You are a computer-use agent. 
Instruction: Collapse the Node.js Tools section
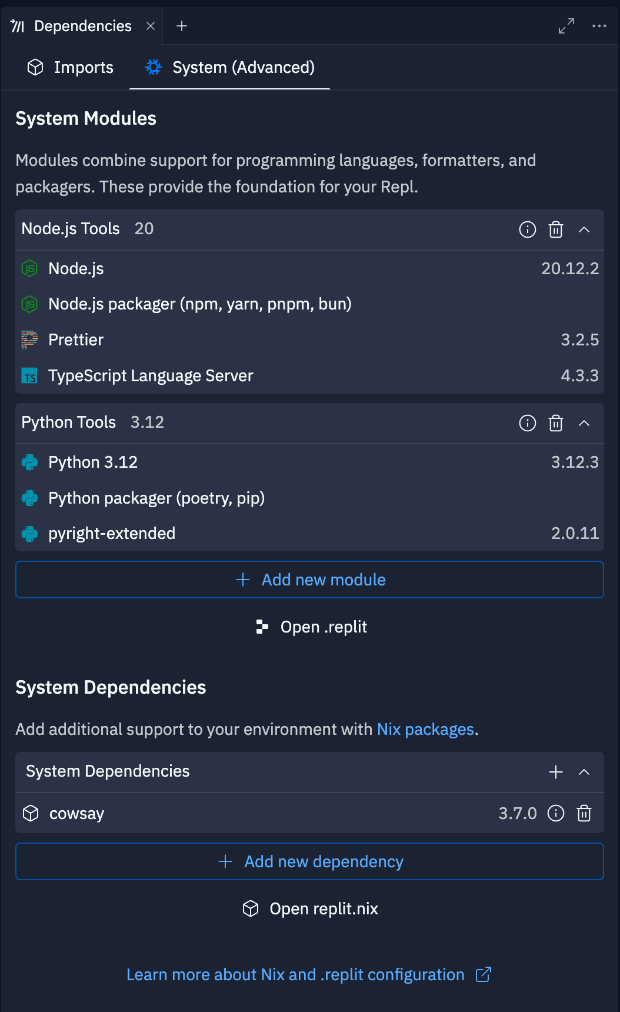(584, 229)
